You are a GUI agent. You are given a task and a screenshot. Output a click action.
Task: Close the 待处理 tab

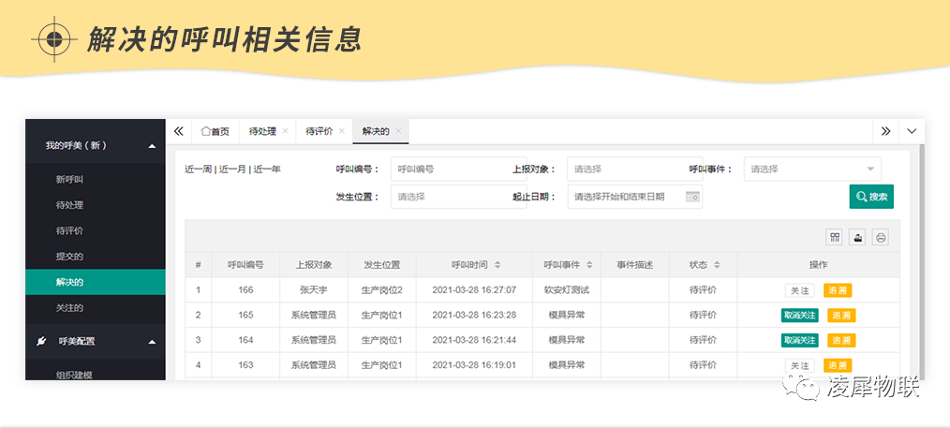pos(285,131)
